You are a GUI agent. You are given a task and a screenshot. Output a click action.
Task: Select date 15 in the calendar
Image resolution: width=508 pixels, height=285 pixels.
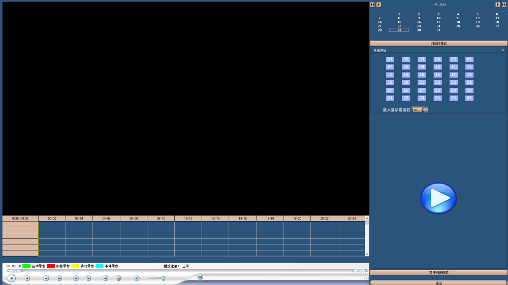[399, 22]
